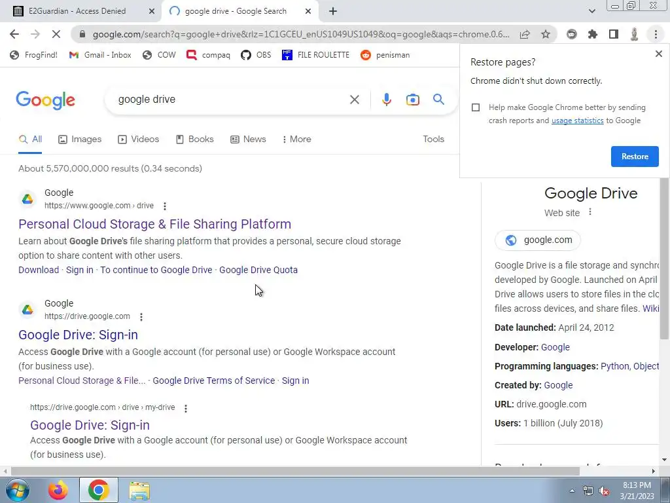Go back to the previous page
Screen dimensions: 670x503
[14, 34]
